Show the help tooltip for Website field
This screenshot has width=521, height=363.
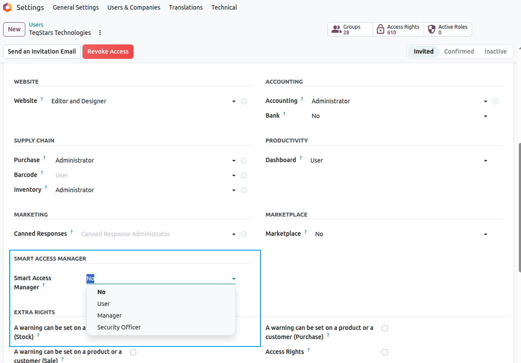pos(42,99)
